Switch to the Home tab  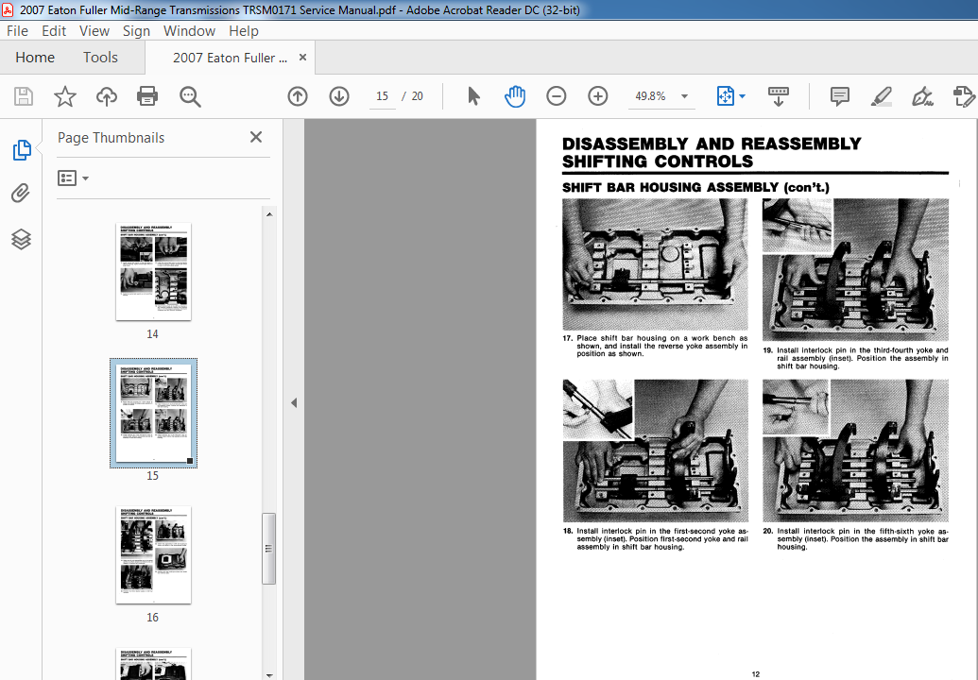point(35,58)
